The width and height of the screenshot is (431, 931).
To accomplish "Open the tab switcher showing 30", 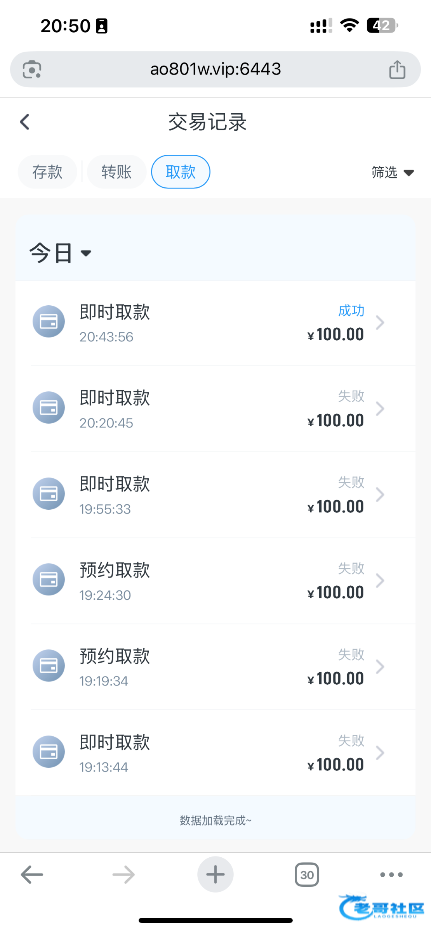I will pyautogui.click(x=307, y=875).
